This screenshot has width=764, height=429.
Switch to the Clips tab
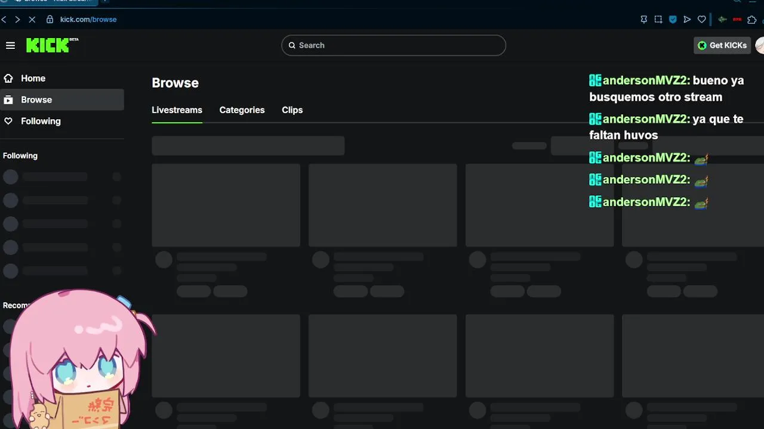pos(292,110)
